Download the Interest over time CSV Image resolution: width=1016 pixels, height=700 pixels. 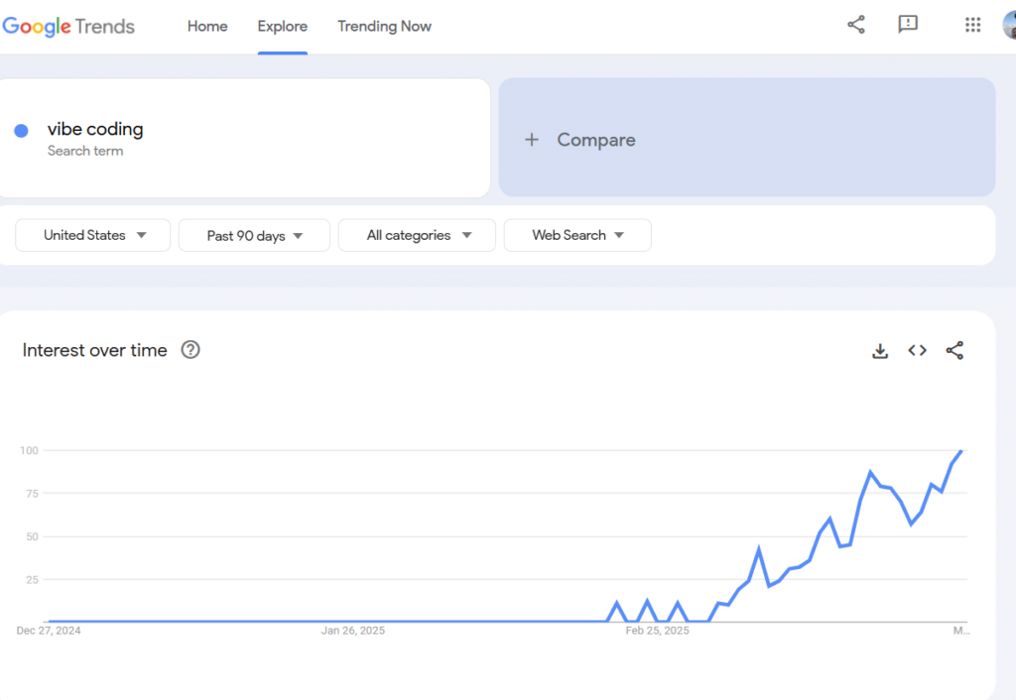click(x=880, y=351)
